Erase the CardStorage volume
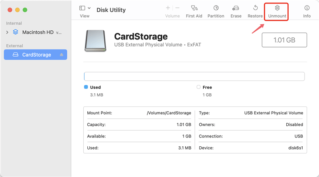The height and width of the screenshot is (177, 319). (236, 12)
